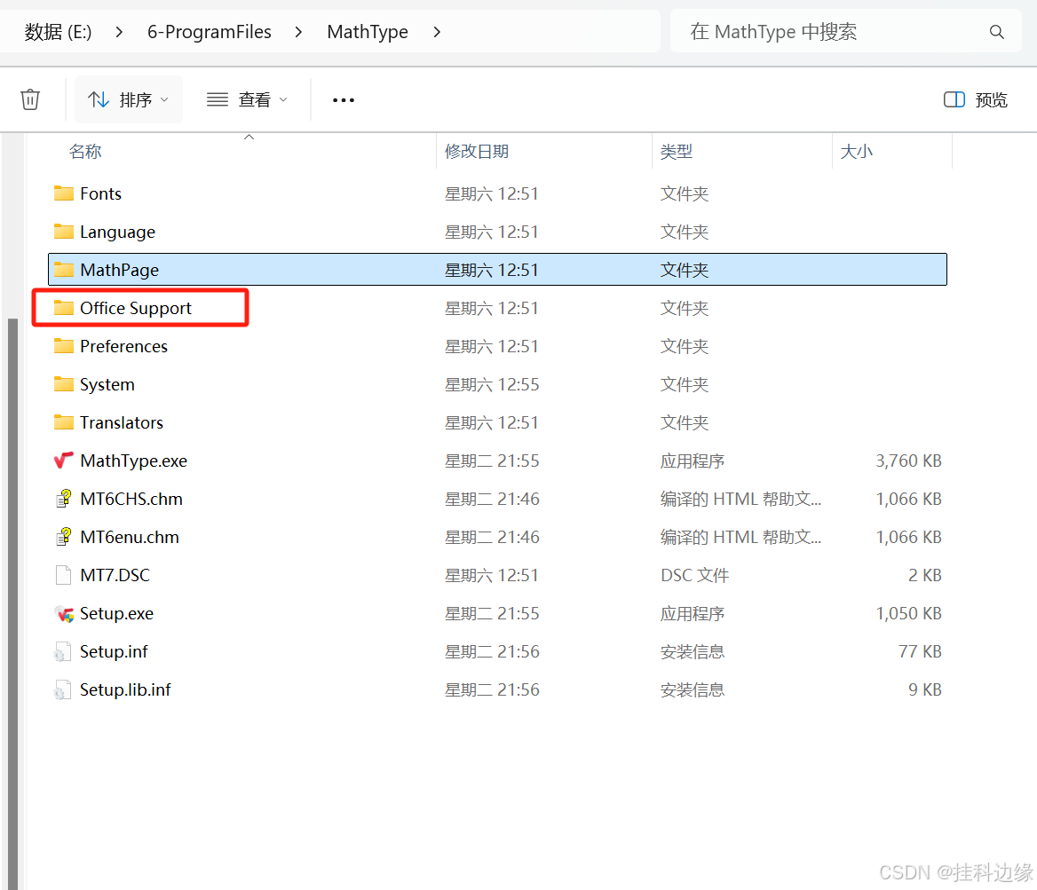Click the 77 KB size of Setup.inf

pos(920,652)
